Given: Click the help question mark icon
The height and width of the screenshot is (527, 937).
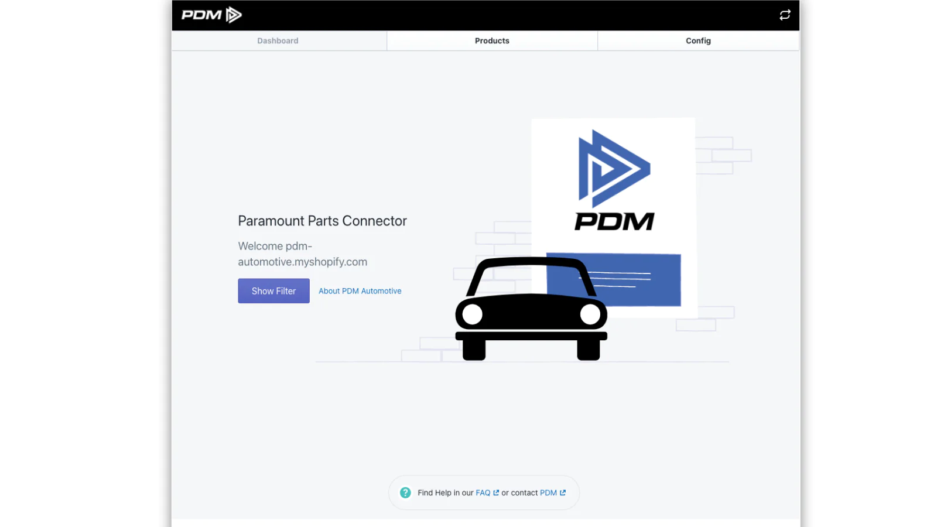Looking at the screenshot, I should coord(405,493).
